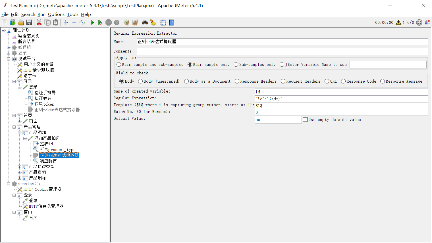Click the Comments input field
This screenshot has height=243, width=432.
click(x=282, y=51)
